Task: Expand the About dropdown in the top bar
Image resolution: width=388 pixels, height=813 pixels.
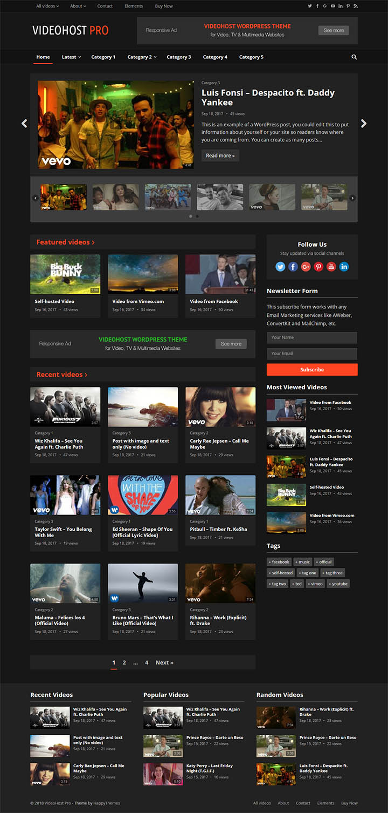Action: [x=78, y=6]
